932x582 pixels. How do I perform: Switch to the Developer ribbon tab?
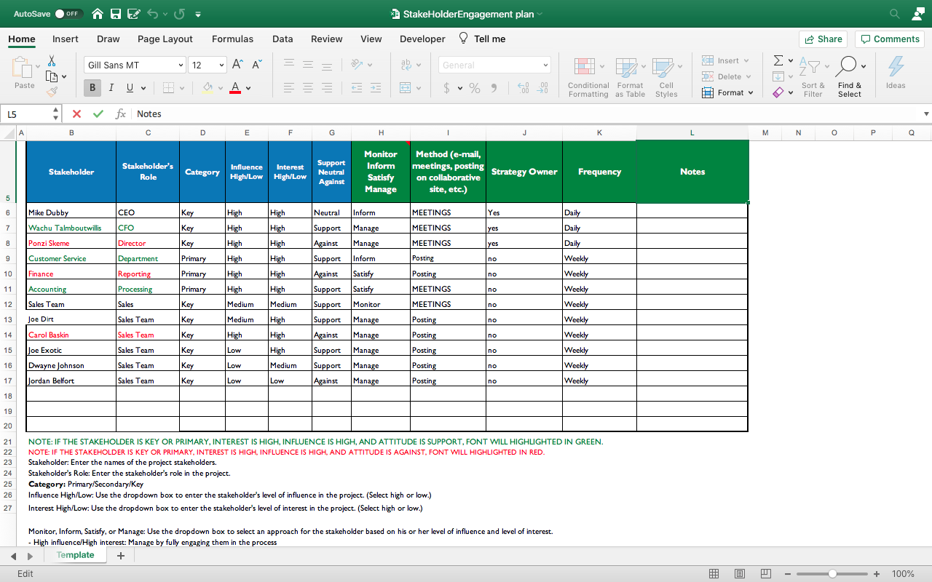tap(422, 39)
